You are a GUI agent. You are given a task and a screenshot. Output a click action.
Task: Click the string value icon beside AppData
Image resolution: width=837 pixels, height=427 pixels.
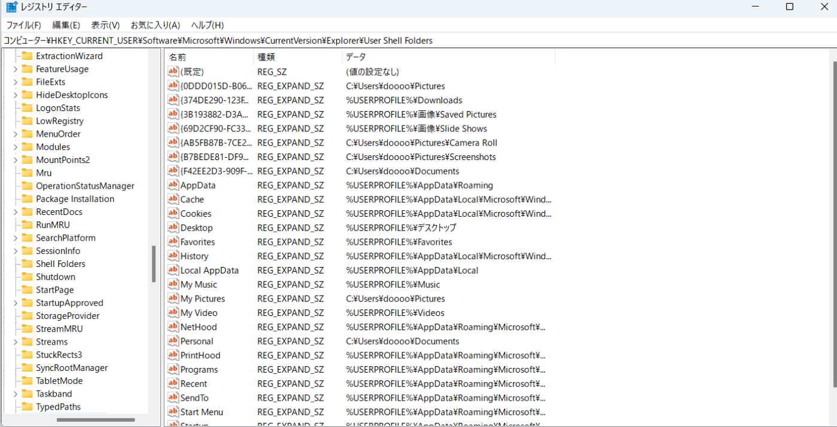coord(173,185)
